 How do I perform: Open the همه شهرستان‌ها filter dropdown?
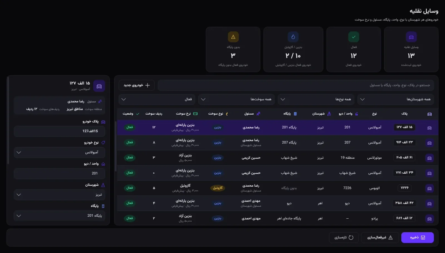[x=395, y=99]
